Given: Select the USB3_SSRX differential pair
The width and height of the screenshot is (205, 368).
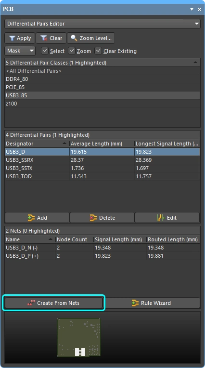Looking at the screenshot, I should 102,160.
